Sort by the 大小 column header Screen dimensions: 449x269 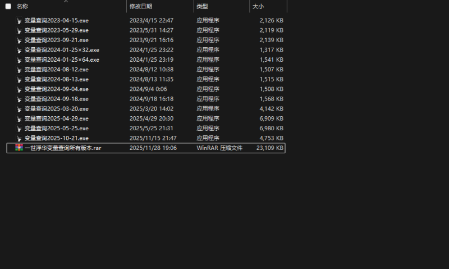click(x=258, y=6)
